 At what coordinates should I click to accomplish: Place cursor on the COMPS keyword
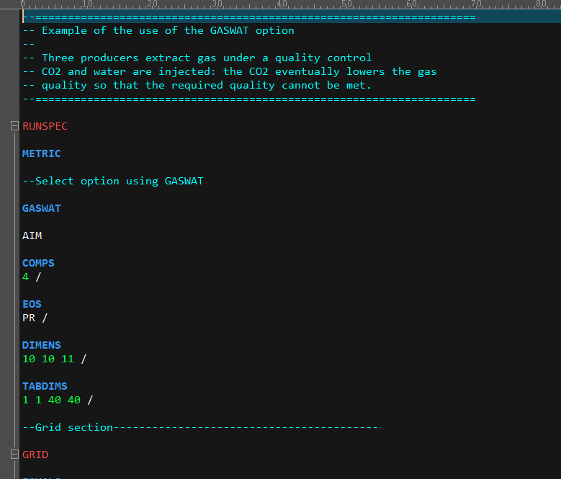pos(38,263)
